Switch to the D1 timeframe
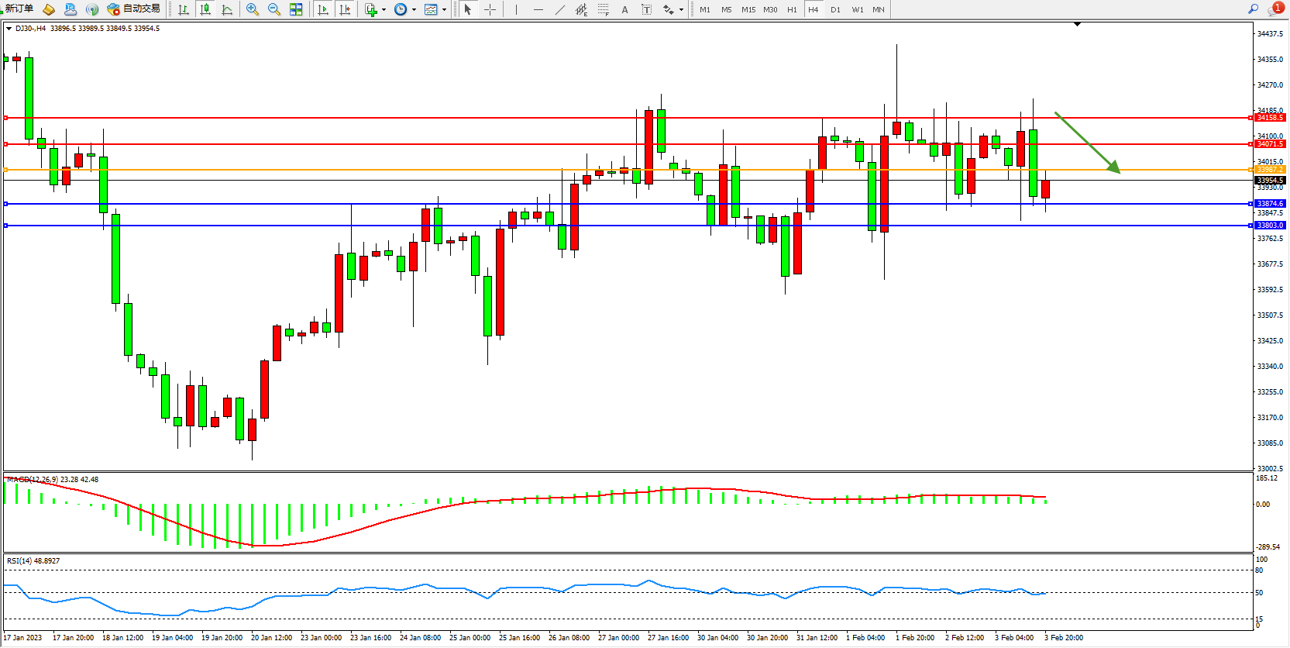Viewport: 1290px width, 648px height. (x=835, y=9)
